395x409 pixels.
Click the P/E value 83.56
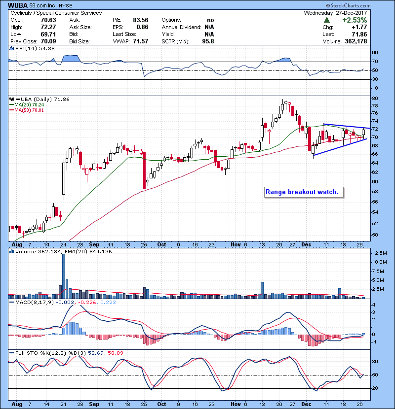click(141, 20)
